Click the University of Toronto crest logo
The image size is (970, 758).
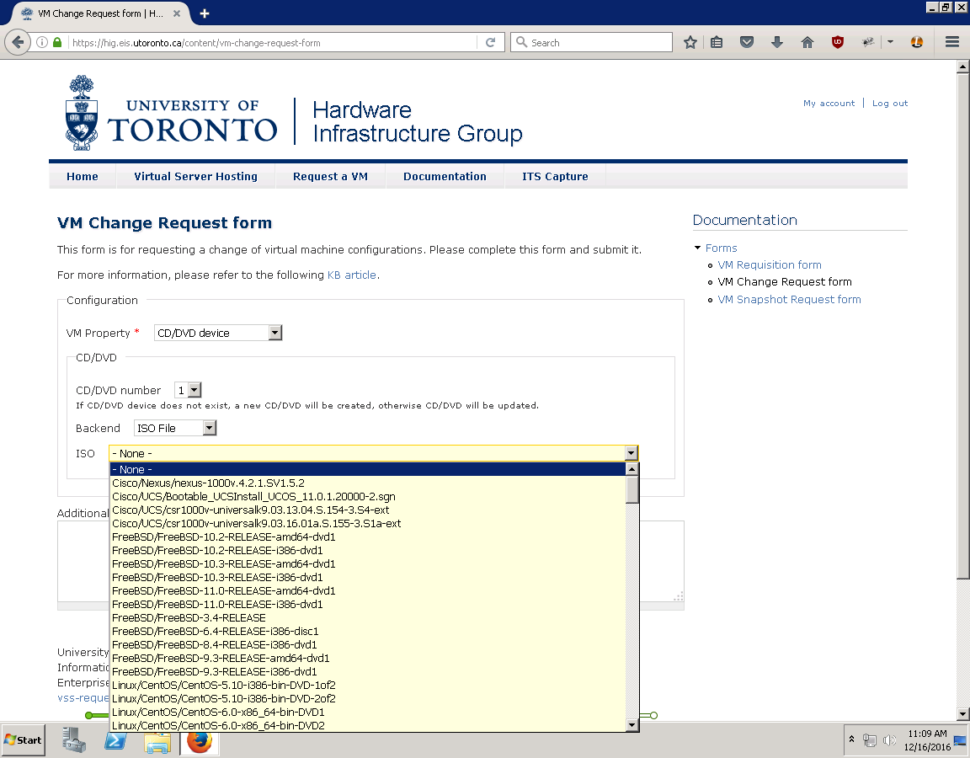81,113
